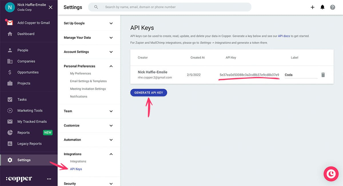
Task: Click the Tasks checkmark icon
Action: (x=10, y=99)
